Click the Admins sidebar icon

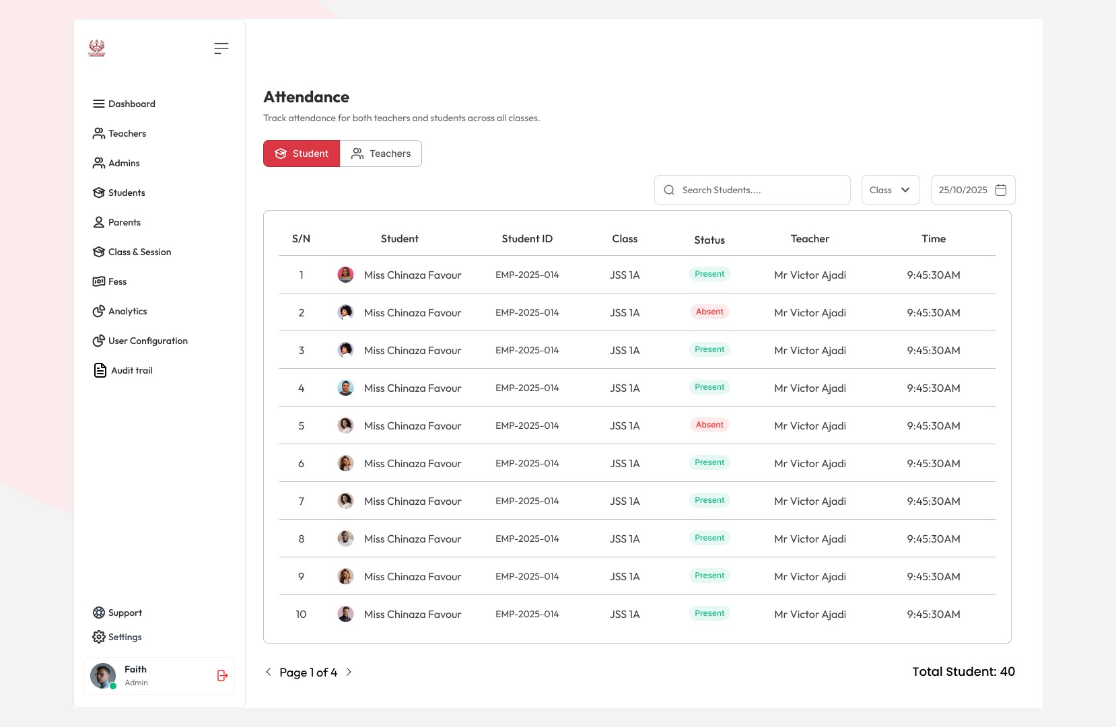pos(99,163)
